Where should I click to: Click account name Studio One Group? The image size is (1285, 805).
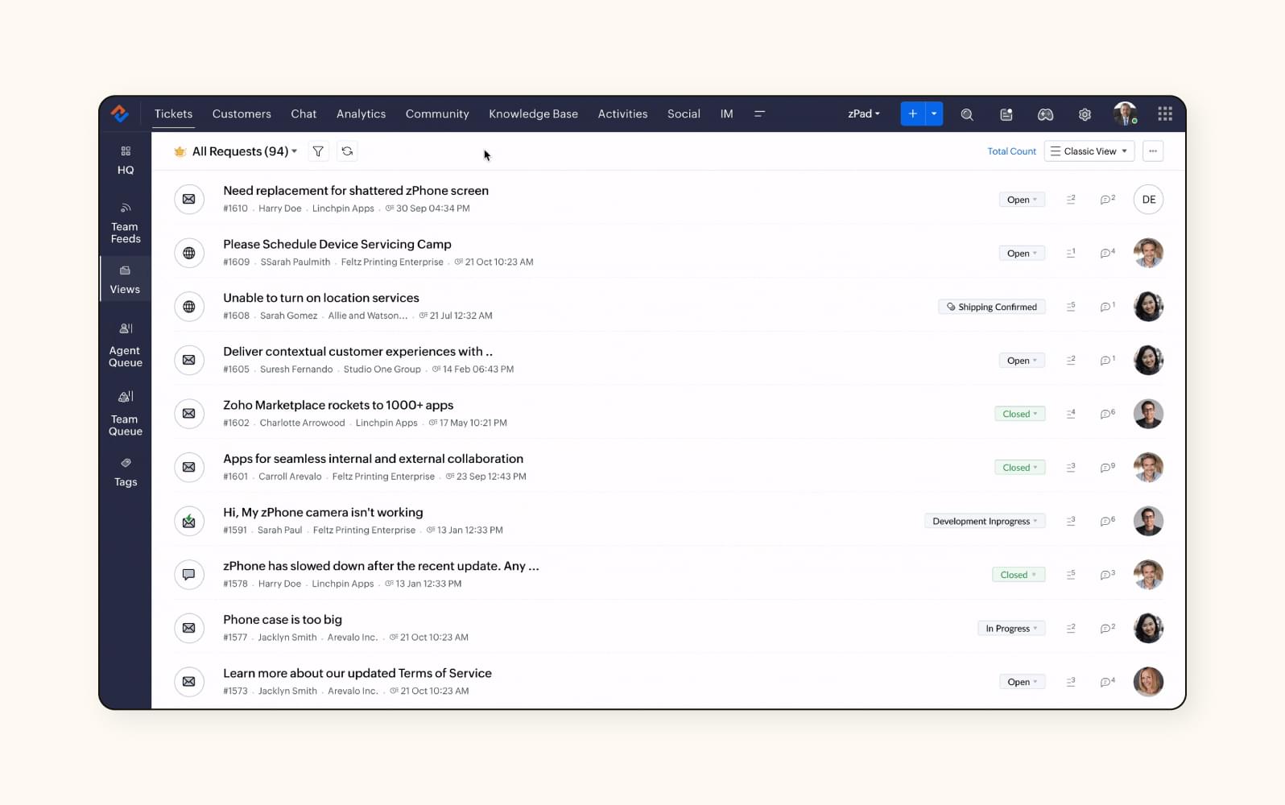click(x=382, y=369)
